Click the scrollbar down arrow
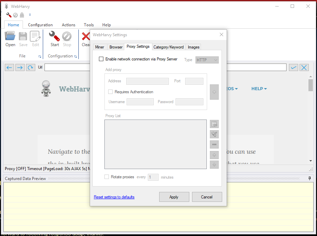Screen dimensions: 317x236 tap(310, 161)
